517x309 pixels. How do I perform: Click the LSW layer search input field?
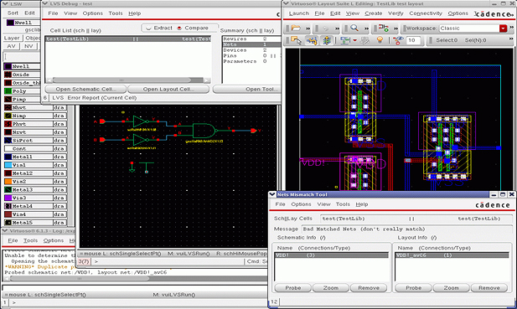coord(22,57)
